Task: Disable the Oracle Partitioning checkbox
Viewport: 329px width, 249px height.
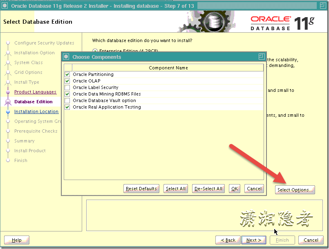Action: click(x=68, y=74)
